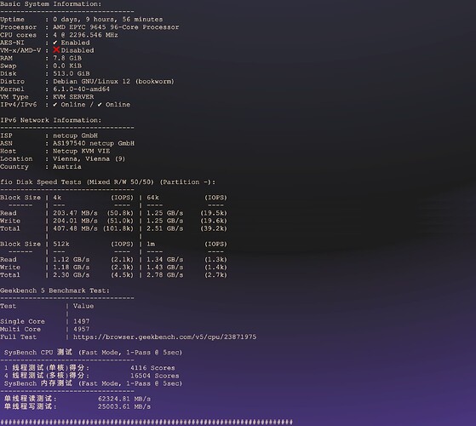Image resolution: width=476 pixels, height=426 pixels.
Task: Click the 1m write speed 1.43 GB/s
Action: click(x=165, y=268)
